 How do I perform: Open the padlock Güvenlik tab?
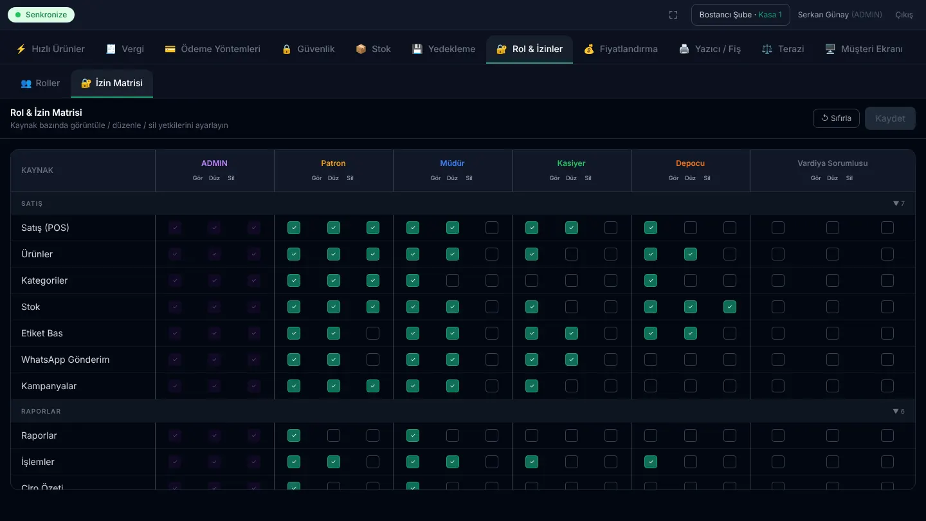click(308, 49)
